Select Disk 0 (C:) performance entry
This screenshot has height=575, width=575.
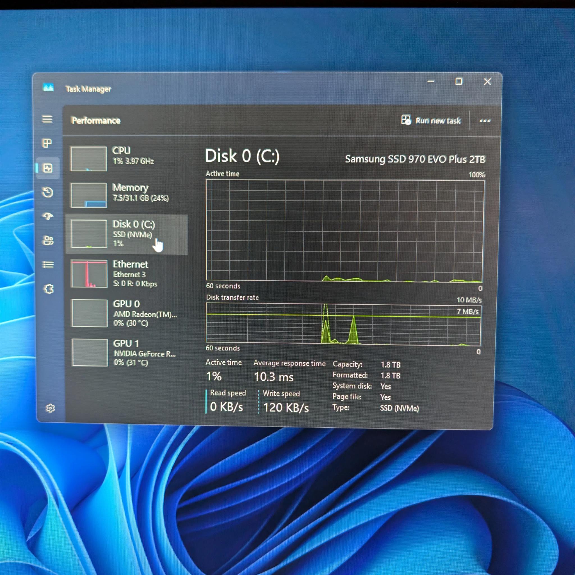127,234
